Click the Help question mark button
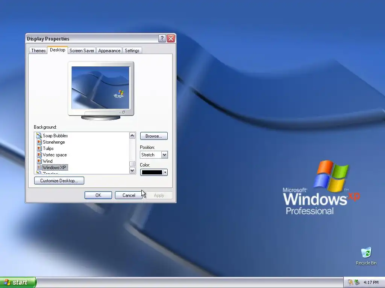The height and width of the screenshot is (288, 385). (162, 39)
